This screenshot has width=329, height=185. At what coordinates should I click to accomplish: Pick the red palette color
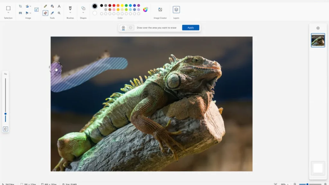[x=114, y=5]
